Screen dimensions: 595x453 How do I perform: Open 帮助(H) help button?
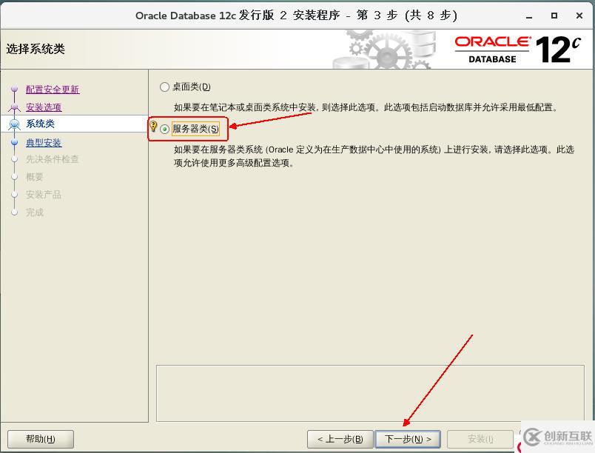(x=41, y=439)
